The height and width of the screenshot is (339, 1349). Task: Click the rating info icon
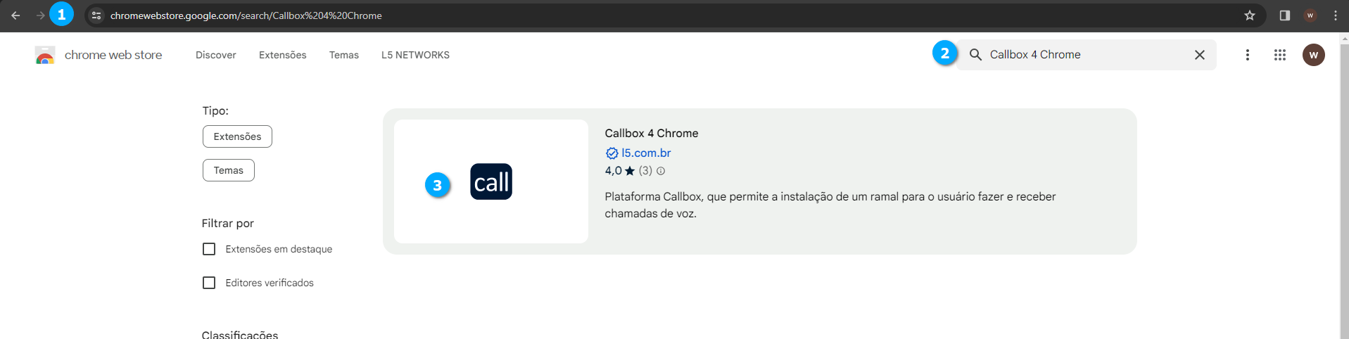pyautogui.click(x=661, y=171)
